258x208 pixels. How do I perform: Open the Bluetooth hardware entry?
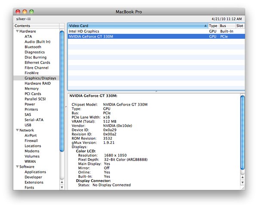click(x=33, y=47)
